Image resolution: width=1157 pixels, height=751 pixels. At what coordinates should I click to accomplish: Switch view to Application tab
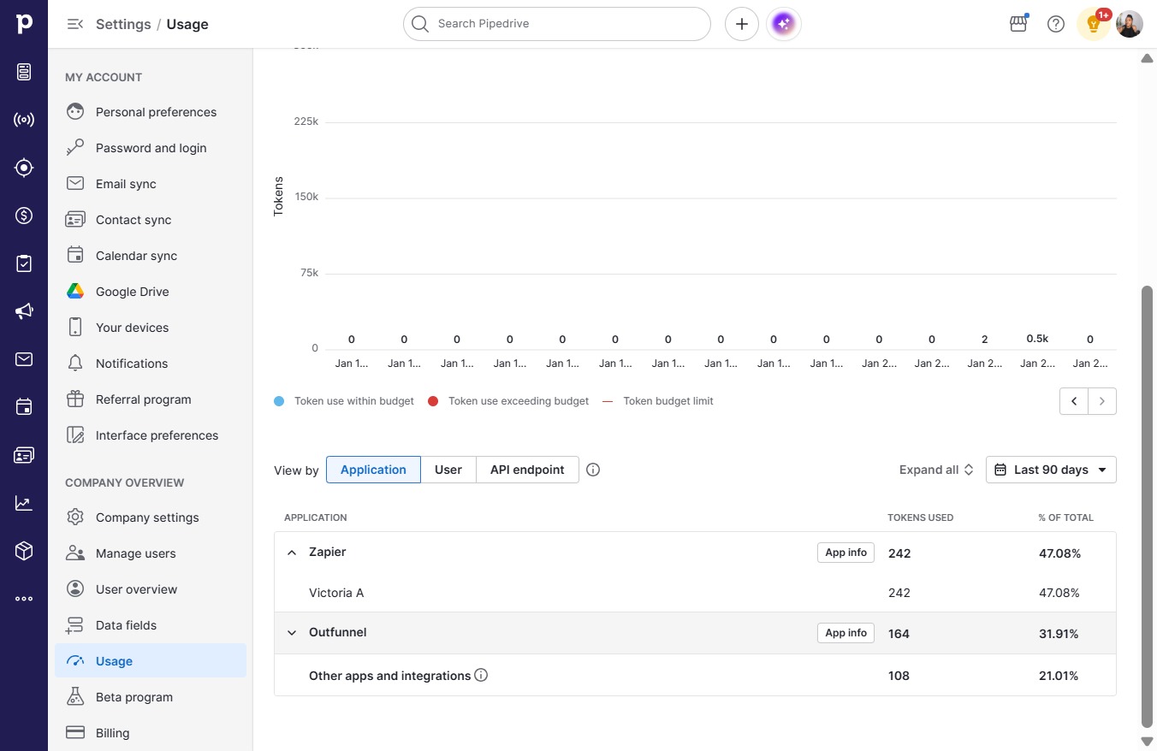[x=373, y=470]
